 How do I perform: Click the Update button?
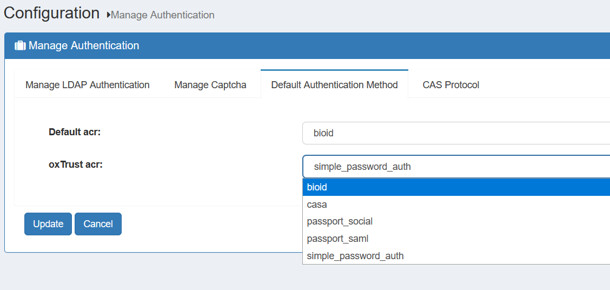point(48,224)
